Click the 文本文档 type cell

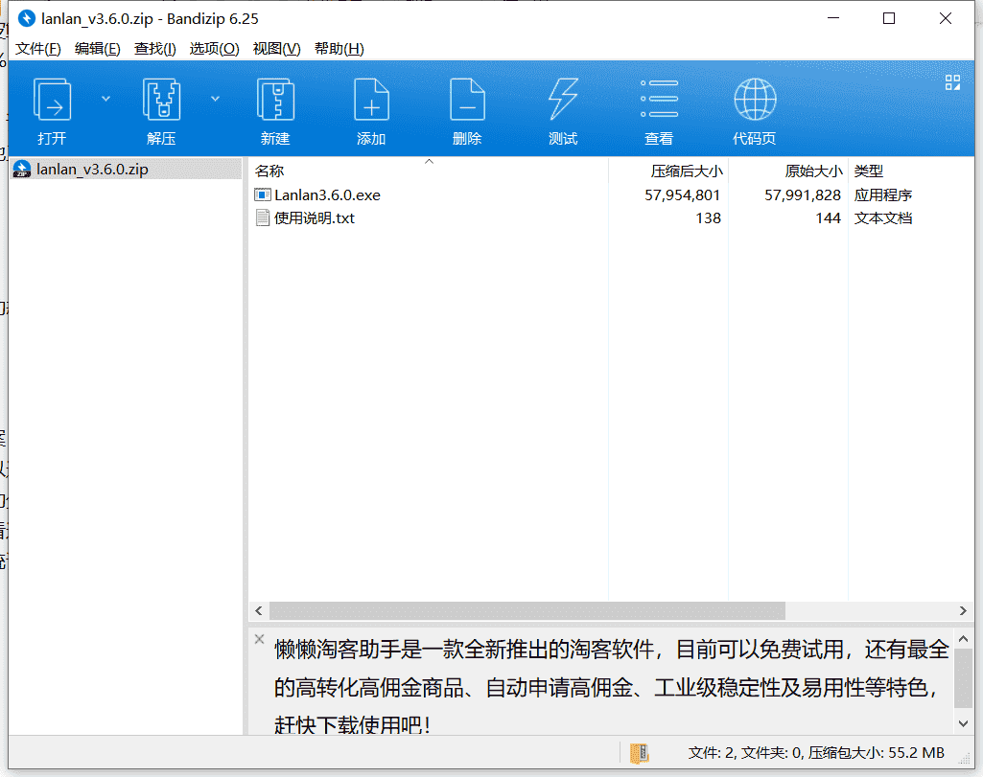(882, 217)
